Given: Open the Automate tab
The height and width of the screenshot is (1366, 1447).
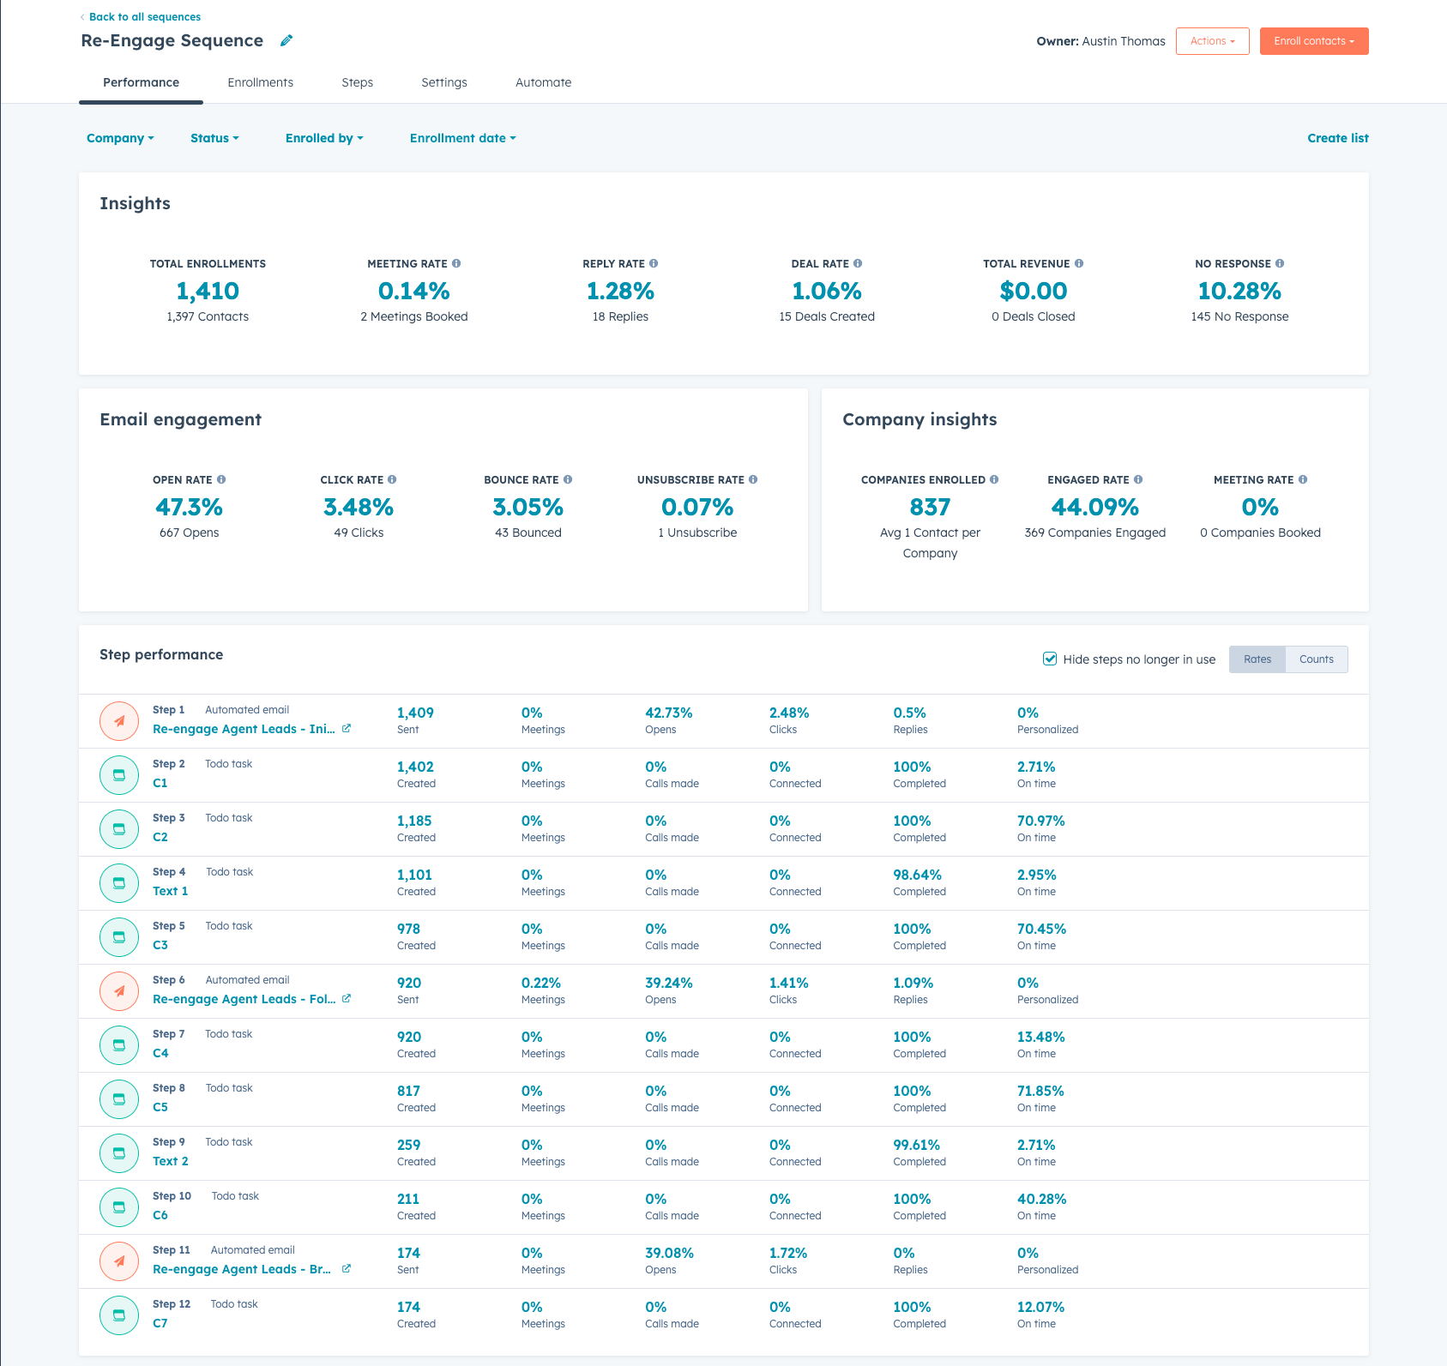Looking at the screenshot, I should (544, 82).
